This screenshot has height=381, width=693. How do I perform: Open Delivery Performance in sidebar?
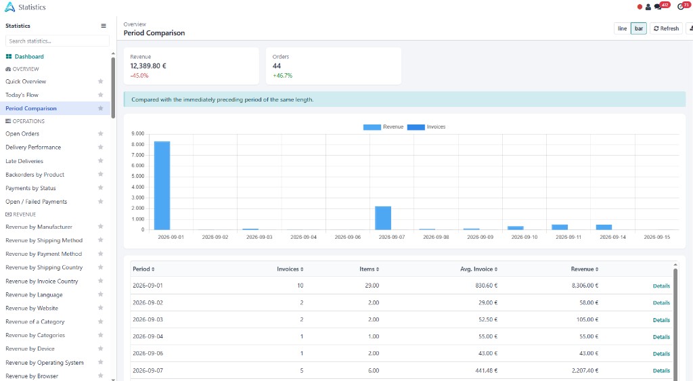tap(33, 147)
